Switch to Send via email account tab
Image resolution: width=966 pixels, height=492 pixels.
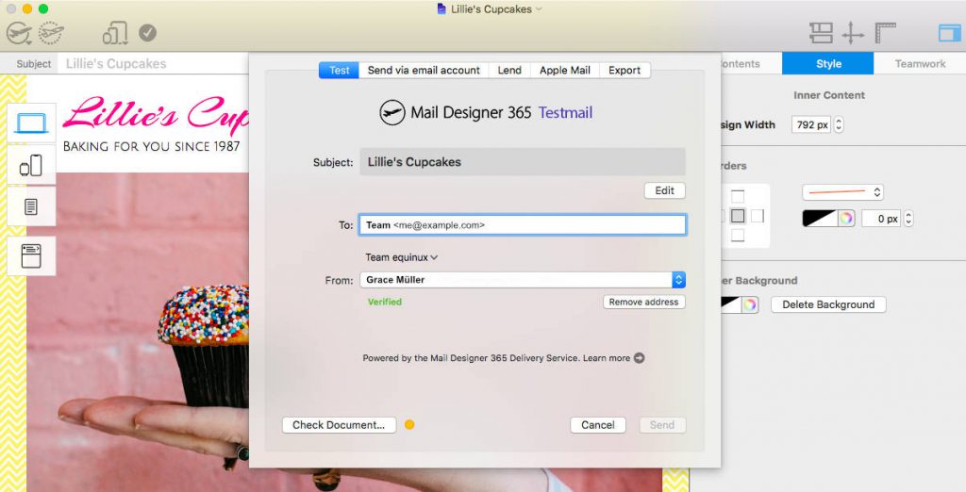[424, 70]
